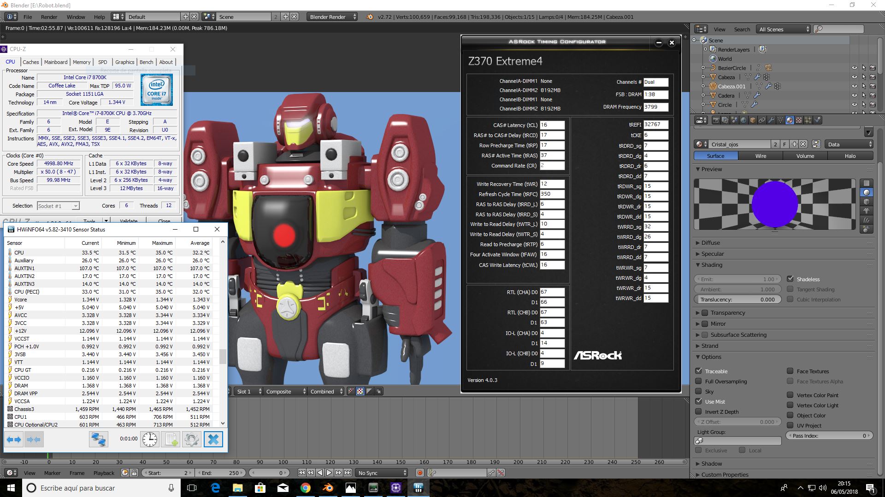This screenshot has height=497, width=885.
Task: Select the Wire material type button
Action: (761, 156)
